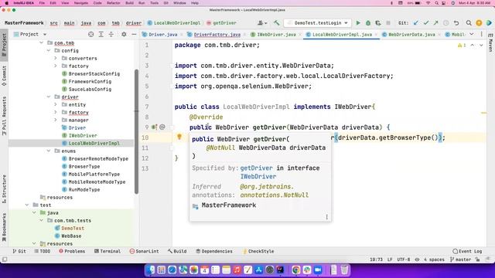This screenshot has width=495, height=278.
Task: Click the yellow intention lightbulb on line 10
Action: point(179,137)
